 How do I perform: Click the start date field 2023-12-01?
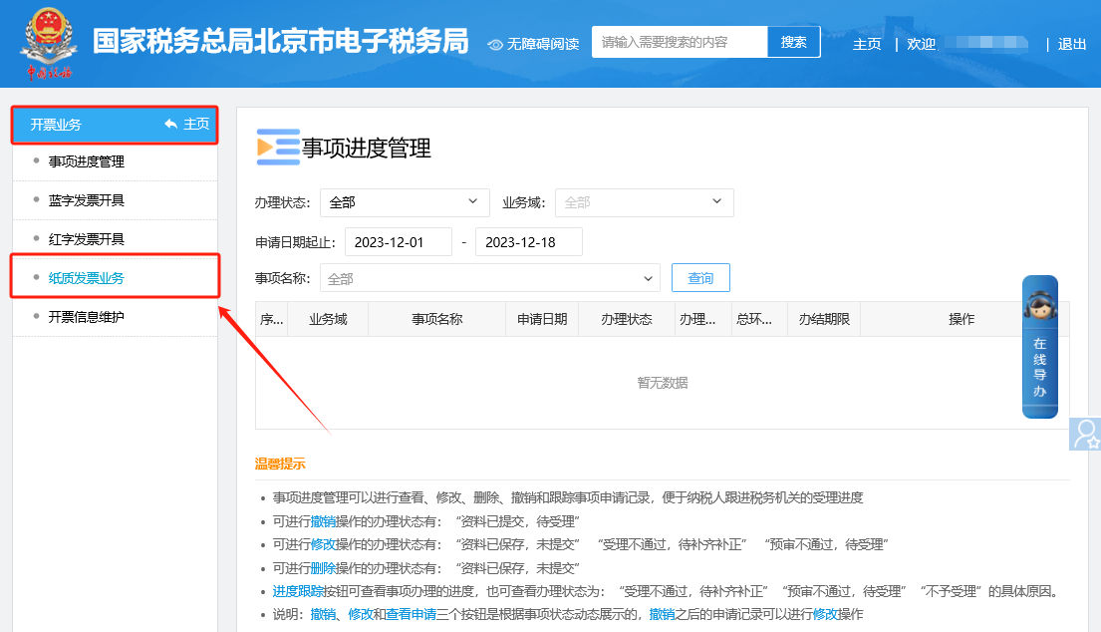(x=399, y=242)
